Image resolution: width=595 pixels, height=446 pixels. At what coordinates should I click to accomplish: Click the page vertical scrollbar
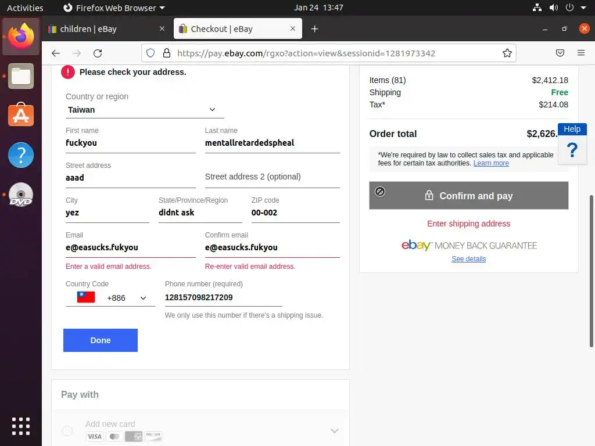[591, 271]
